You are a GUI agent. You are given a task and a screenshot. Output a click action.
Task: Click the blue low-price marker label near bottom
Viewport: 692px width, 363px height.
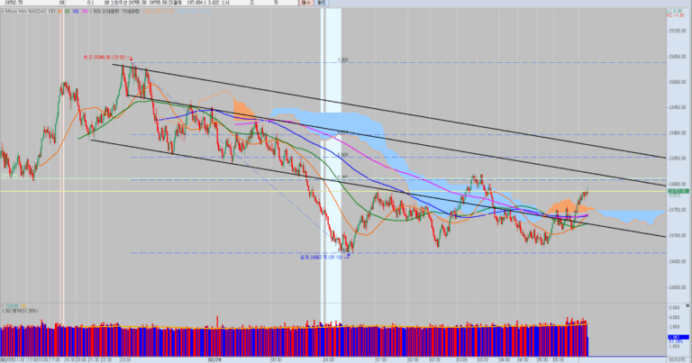(322, 257)
